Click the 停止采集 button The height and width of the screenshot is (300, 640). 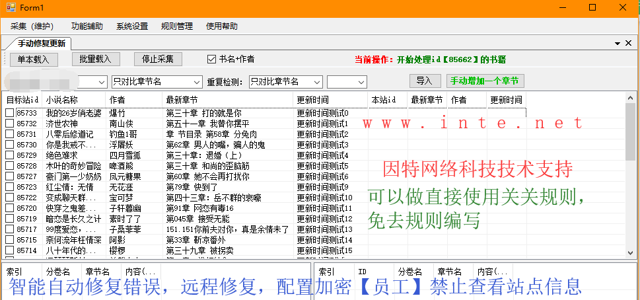click(x=158, y=59)
